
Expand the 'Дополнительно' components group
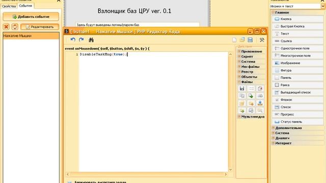click(273, 128)
